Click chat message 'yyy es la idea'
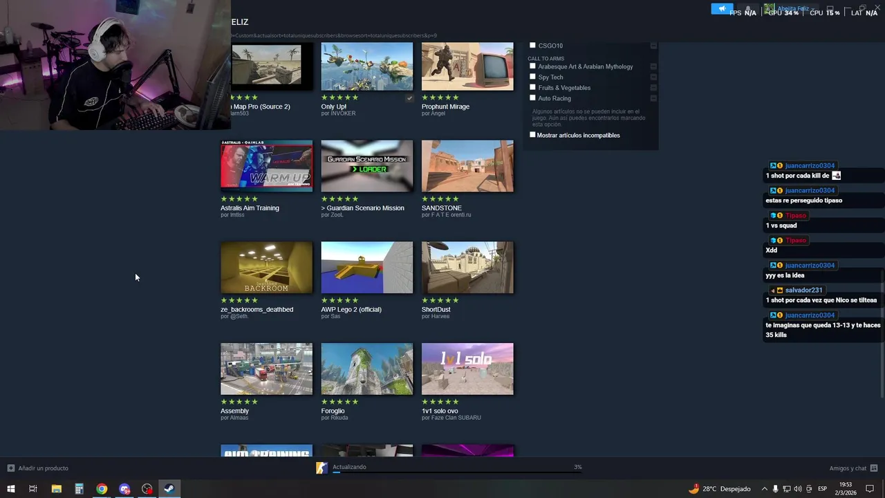Viewport: 885px width, 498px height. pyautogui.click(x=785, y=275)
